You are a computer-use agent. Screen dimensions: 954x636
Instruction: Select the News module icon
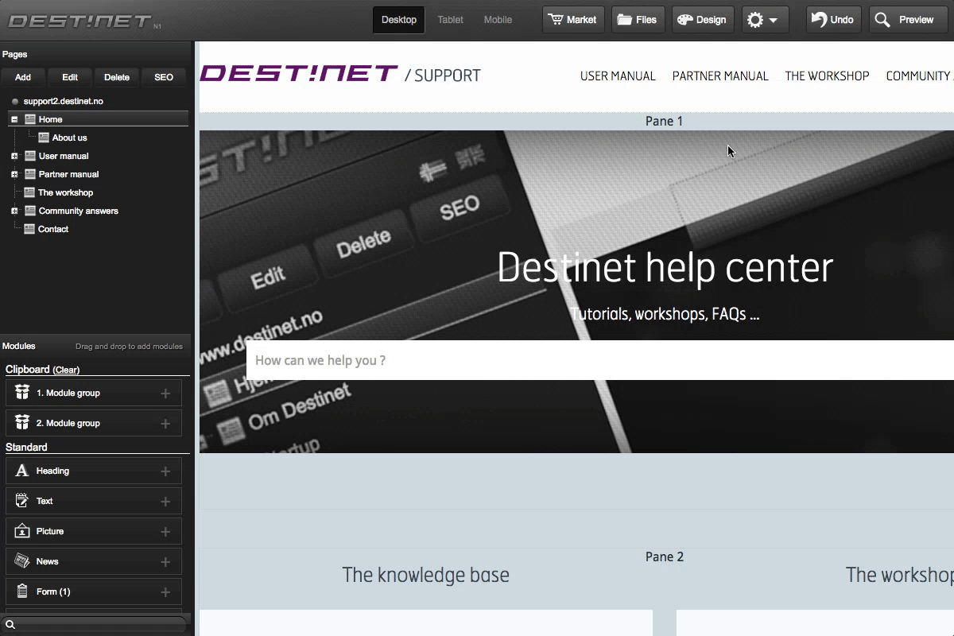click(x=22, y=561)
